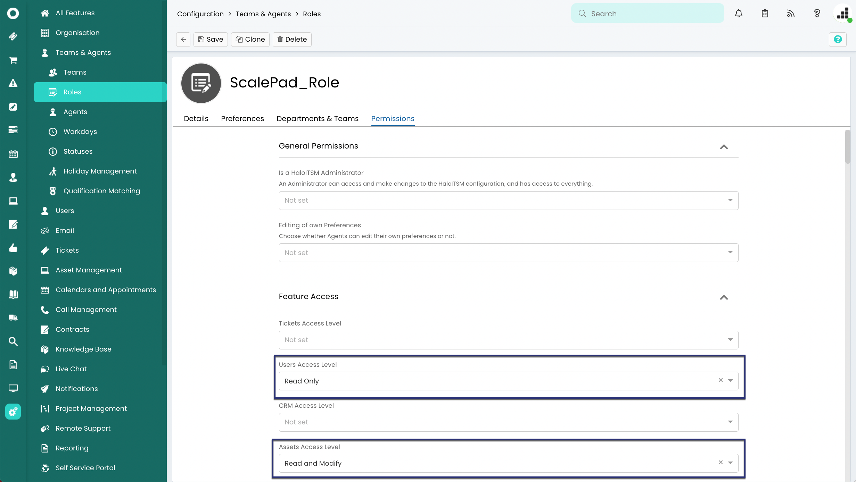Open the tickets tag icon in the narrow sidebar
The width and height of the screenshot is (856, 482).
(13, 36)
